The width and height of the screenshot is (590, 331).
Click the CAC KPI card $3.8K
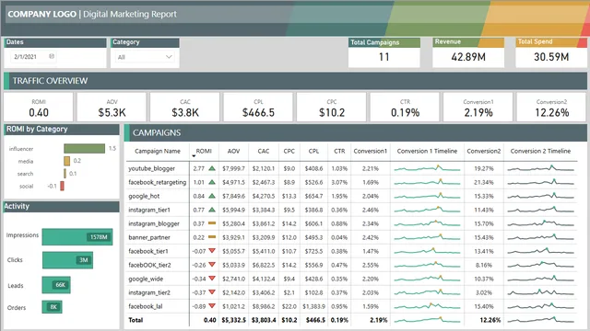(x=184, y=108)
